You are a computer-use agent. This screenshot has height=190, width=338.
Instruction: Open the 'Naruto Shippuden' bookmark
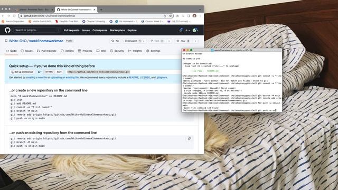13,21
